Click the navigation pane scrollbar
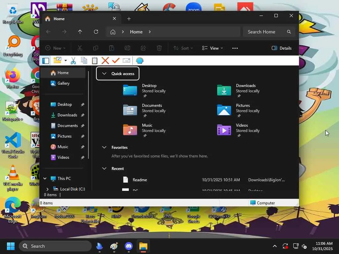The width and height of the screenshot is (339, 254). coord(88,115)
